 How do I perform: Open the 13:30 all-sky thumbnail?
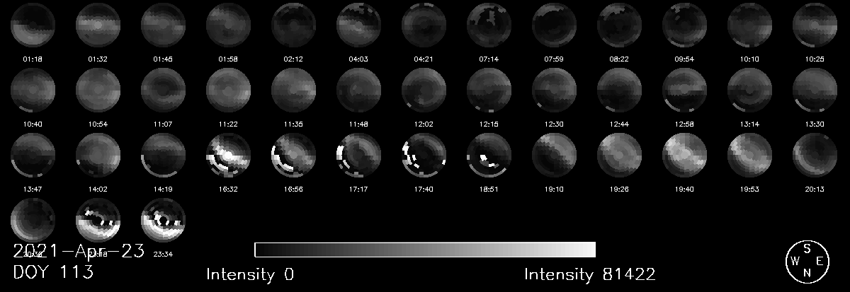point(815,90)
